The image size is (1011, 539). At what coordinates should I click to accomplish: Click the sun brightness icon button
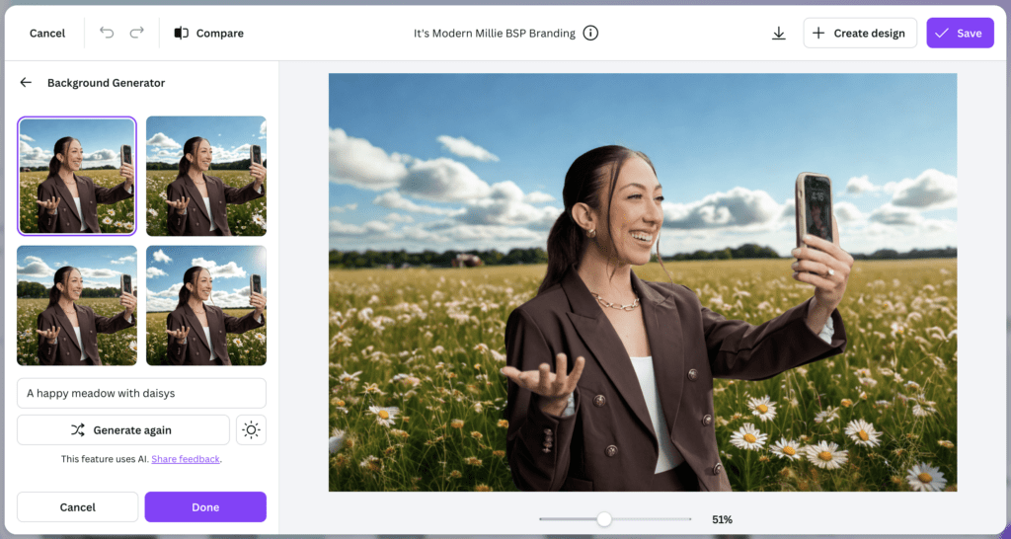251,429
